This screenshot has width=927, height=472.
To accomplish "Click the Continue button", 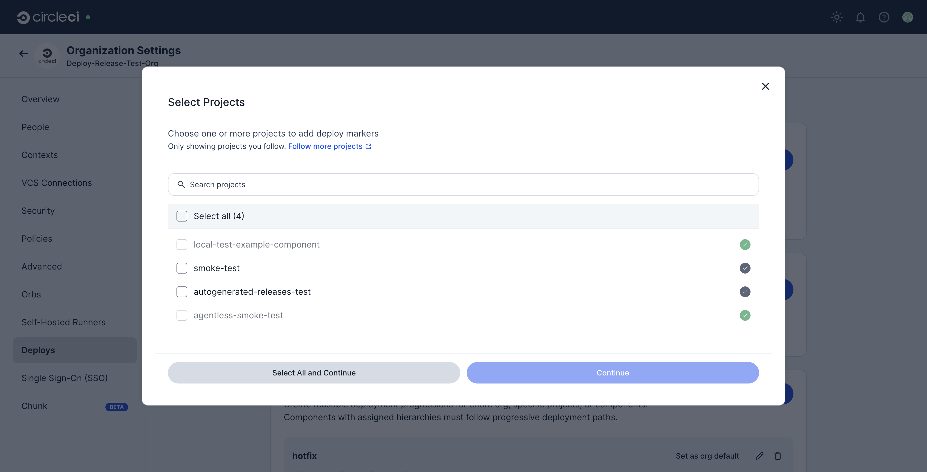I will 612,373.
